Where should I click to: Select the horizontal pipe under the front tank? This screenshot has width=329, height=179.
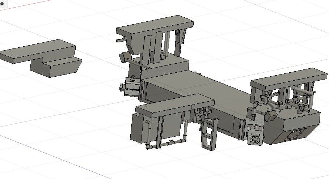(166, 144)
